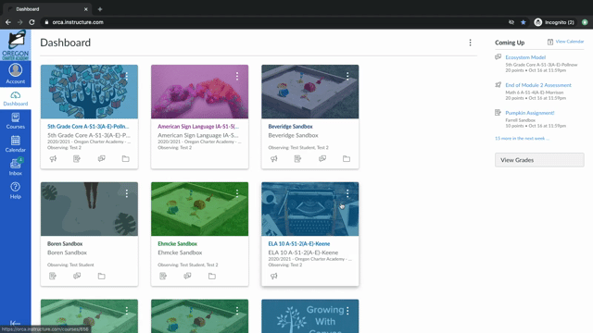Screen dimensions: 593x333
Task: Open files for Ehmcke Sandbox card
Action: pos(212,276)
